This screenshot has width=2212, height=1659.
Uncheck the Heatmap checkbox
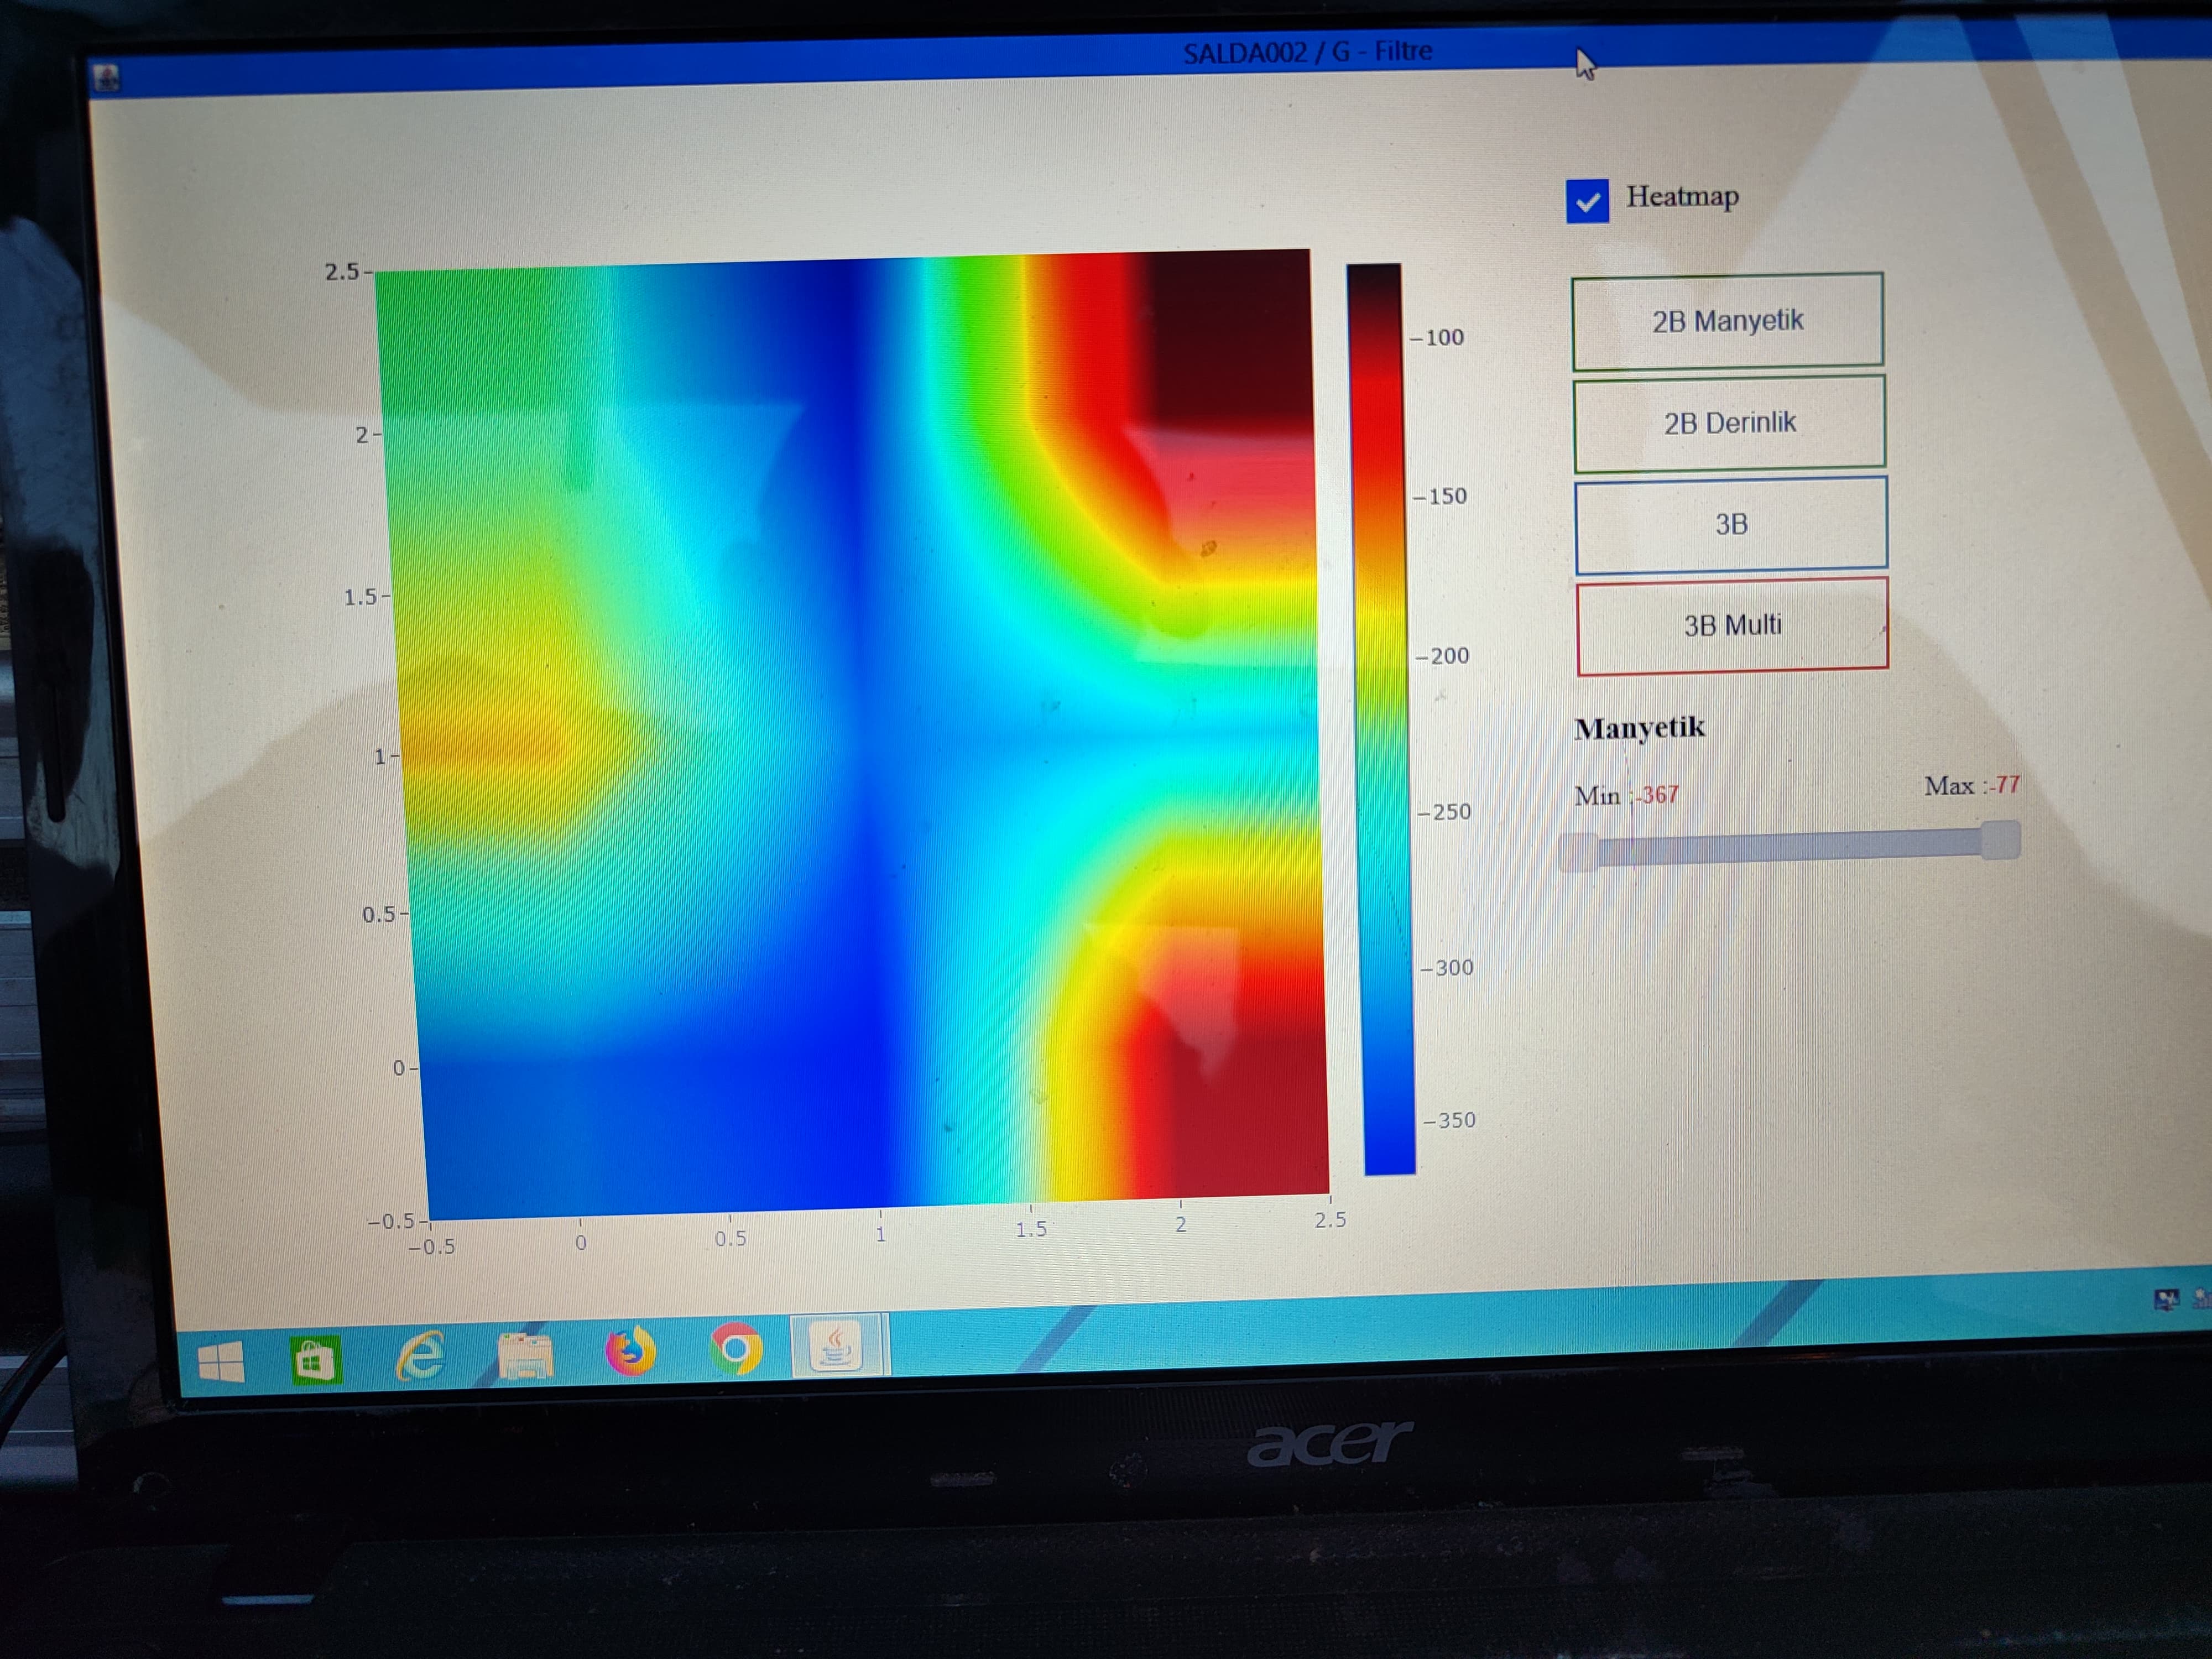coord(1587,201)
